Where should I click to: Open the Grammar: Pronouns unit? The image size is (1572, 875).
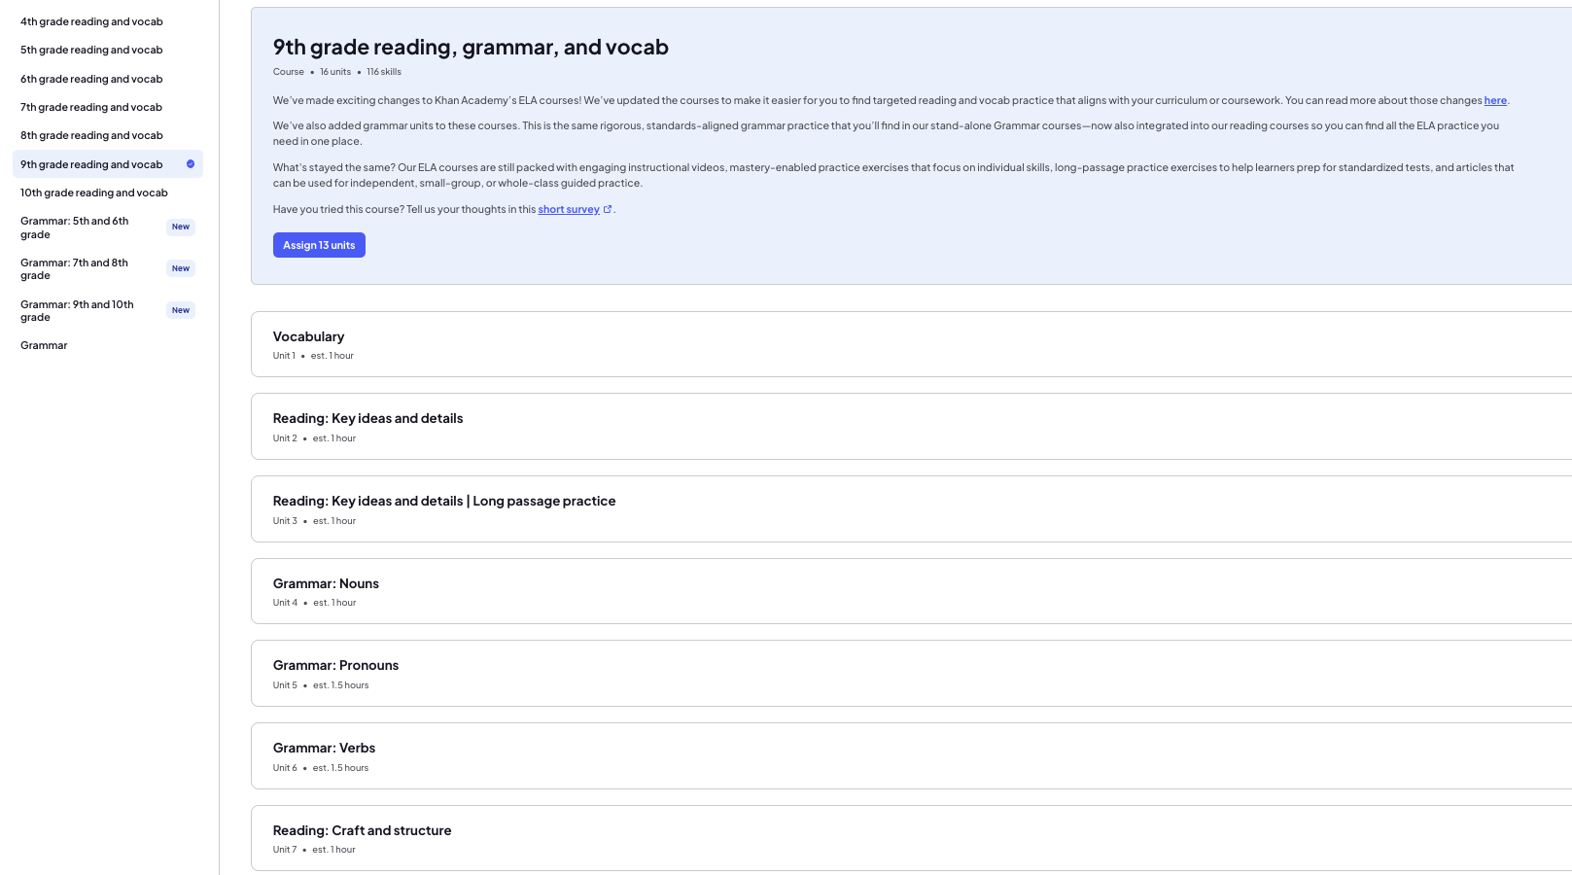point(911,673)
